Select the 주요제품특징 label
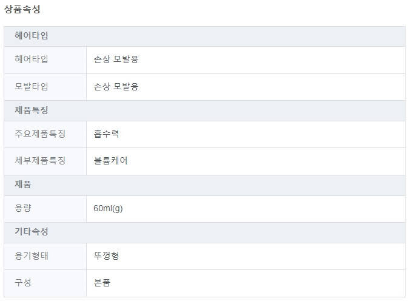Screen dimensions: 411x301 [x=40, y=134]
